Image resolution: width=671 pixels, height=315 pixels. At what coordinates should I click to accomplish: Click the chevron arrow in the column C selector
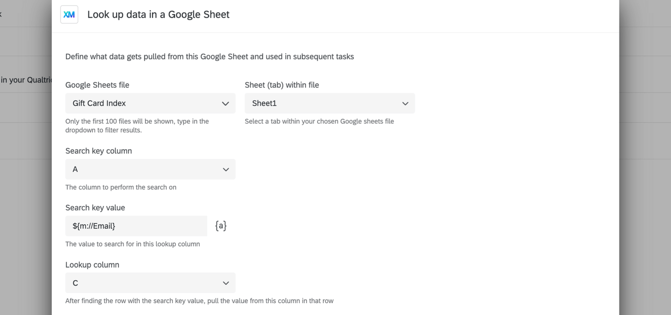[x=225, y=283]
